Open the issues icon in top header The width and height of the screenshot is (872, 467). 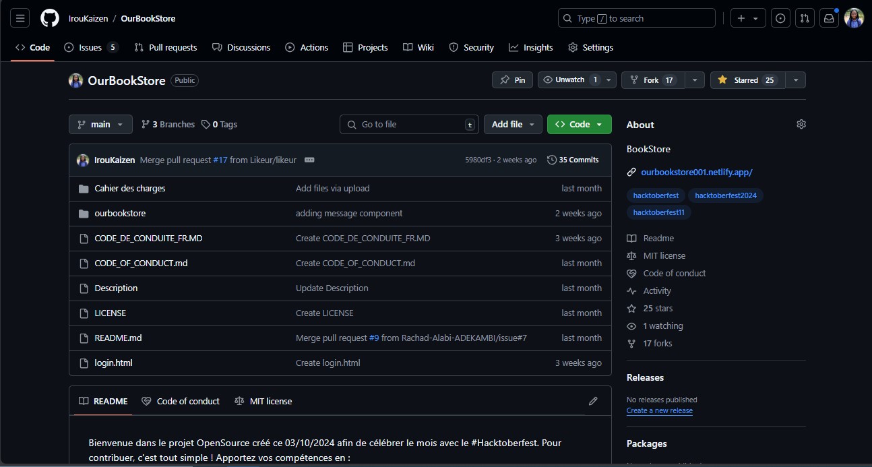point(780,18)
